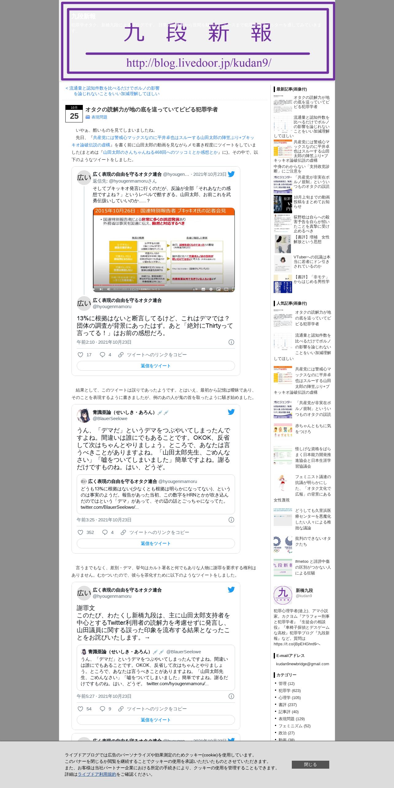
Task: Click email text kudan9newbridge@gmail.com
Action: coord(303,664)
